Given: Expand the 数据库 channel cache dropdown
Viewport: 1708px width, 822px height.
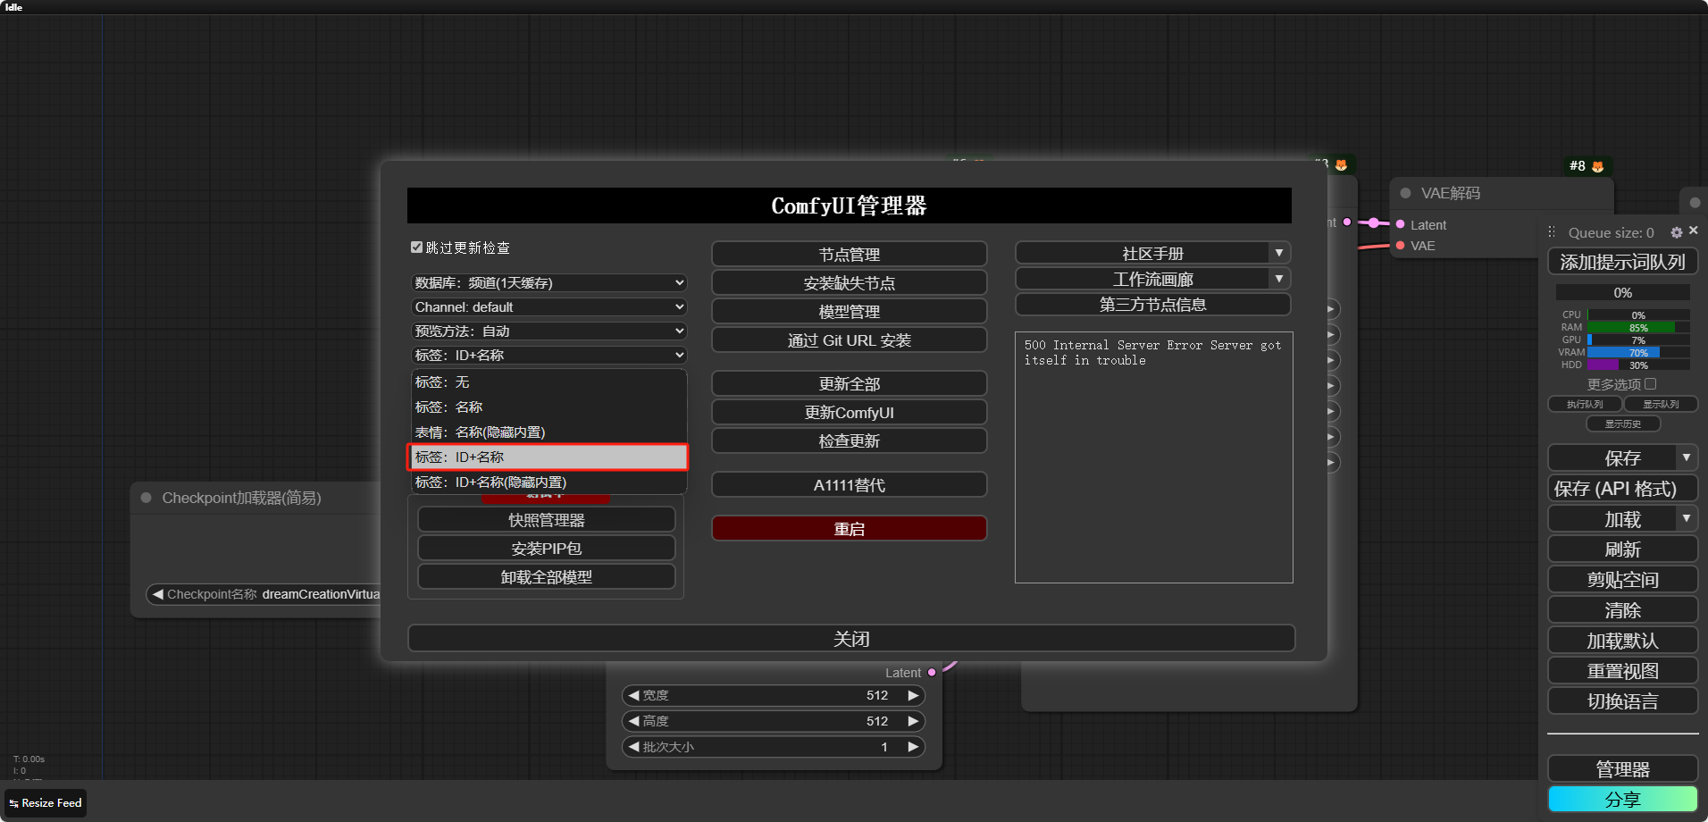Looking at the screenshot, I should point(548,282).
